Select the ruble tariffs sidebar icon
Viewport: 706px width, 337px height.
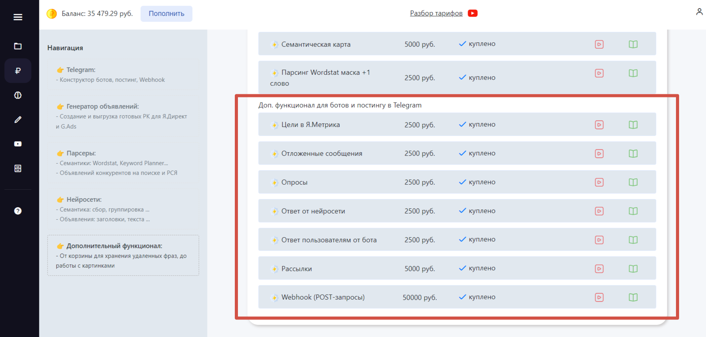pos(18,71)
